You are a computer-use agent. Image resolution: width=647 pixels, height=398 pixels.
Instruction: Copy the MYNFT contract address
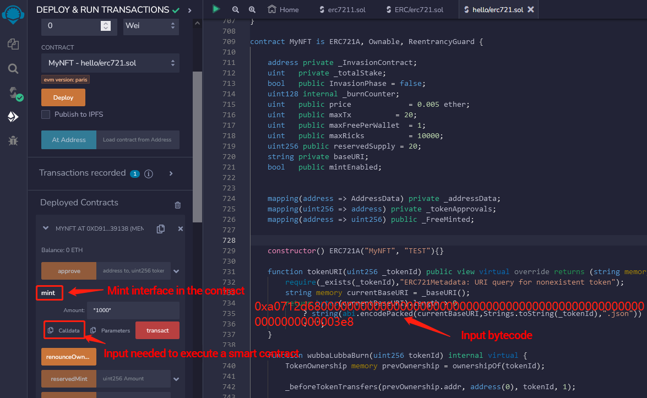click(161, 229)
